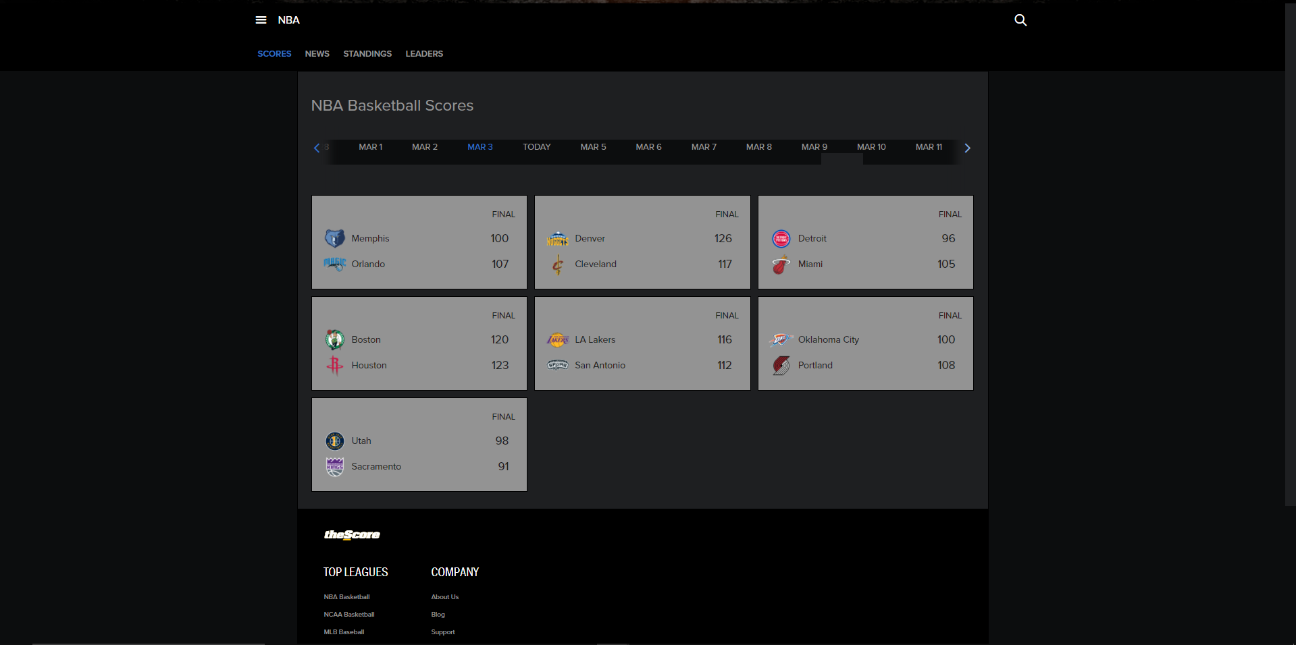Screen dimensions: 1296x645
Task: Click theScore logo in footer
Action: click(352, 535)
